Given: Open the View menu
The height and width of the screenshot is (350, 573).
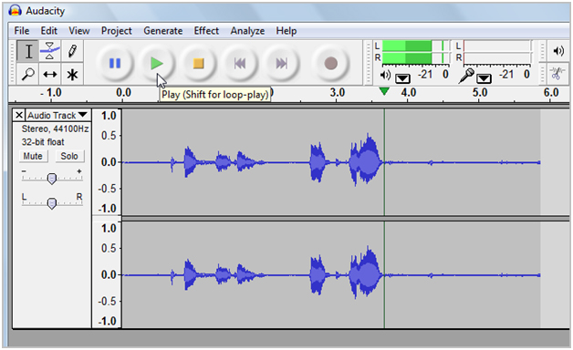Looking at the screenshot, I should (x=79, y=31).
